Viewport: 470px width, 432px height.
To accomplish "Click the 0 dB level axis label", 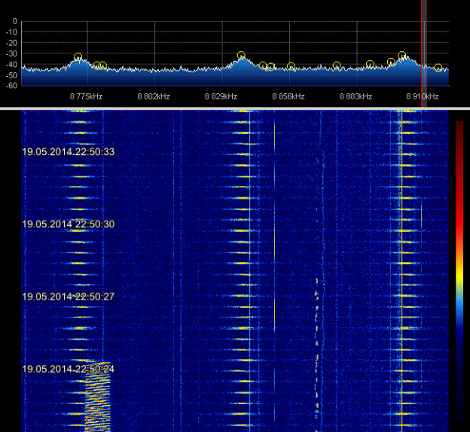I will [x=15, y=21].
